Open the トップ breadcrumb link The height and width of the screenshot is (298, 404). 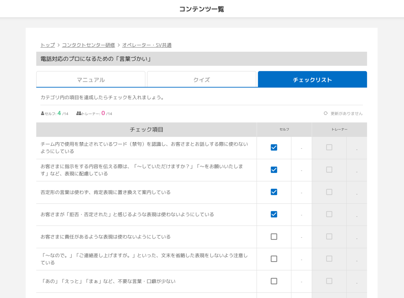click(47, 45)
